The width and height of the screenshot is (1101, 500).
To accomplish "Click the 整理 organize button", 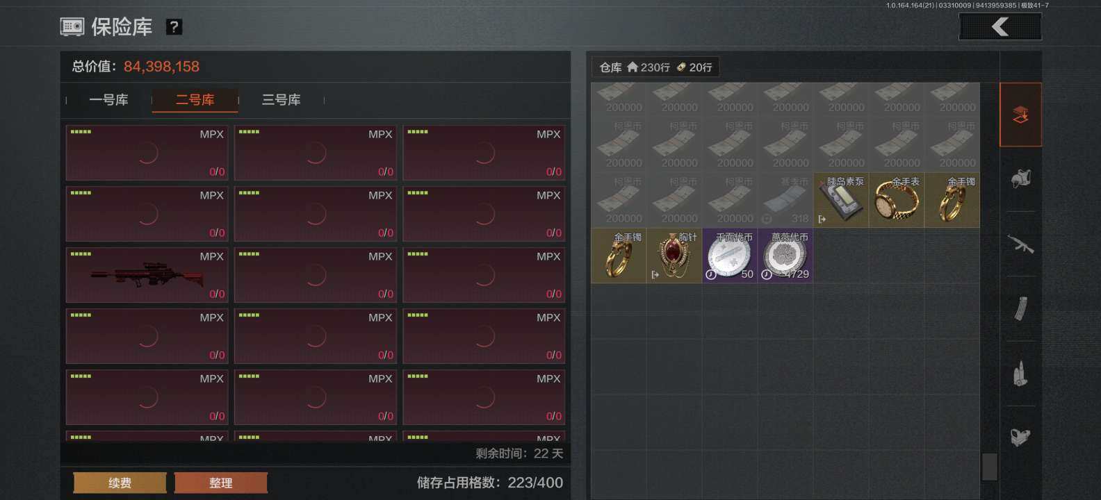I will click(221, 483).
